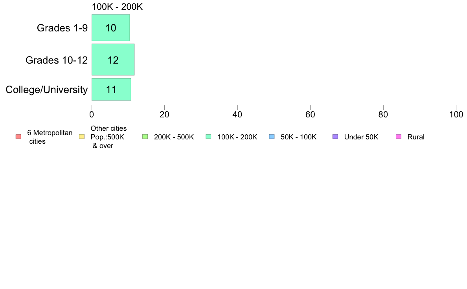This screenshot has width=467, height=289.
Task: Click the 100K - 200K chart title
Action: point(117,7)
